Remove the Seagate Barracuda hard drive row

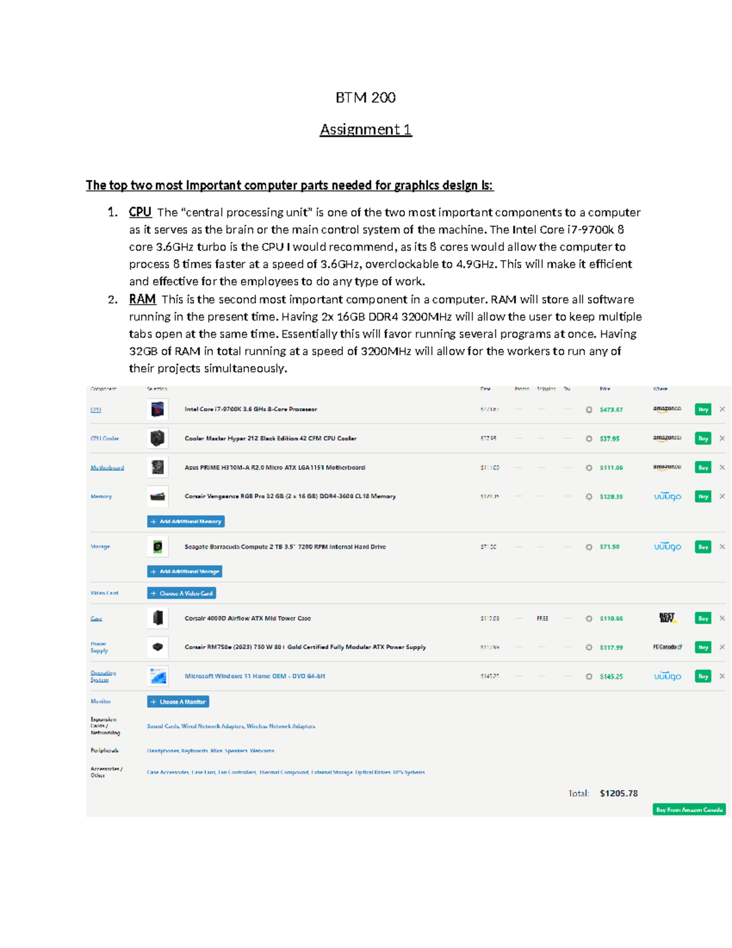[722, 547]
